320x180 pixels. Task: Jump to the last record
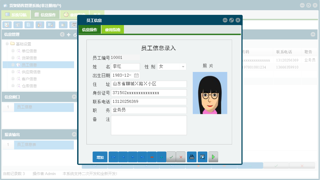click(142, 157)
